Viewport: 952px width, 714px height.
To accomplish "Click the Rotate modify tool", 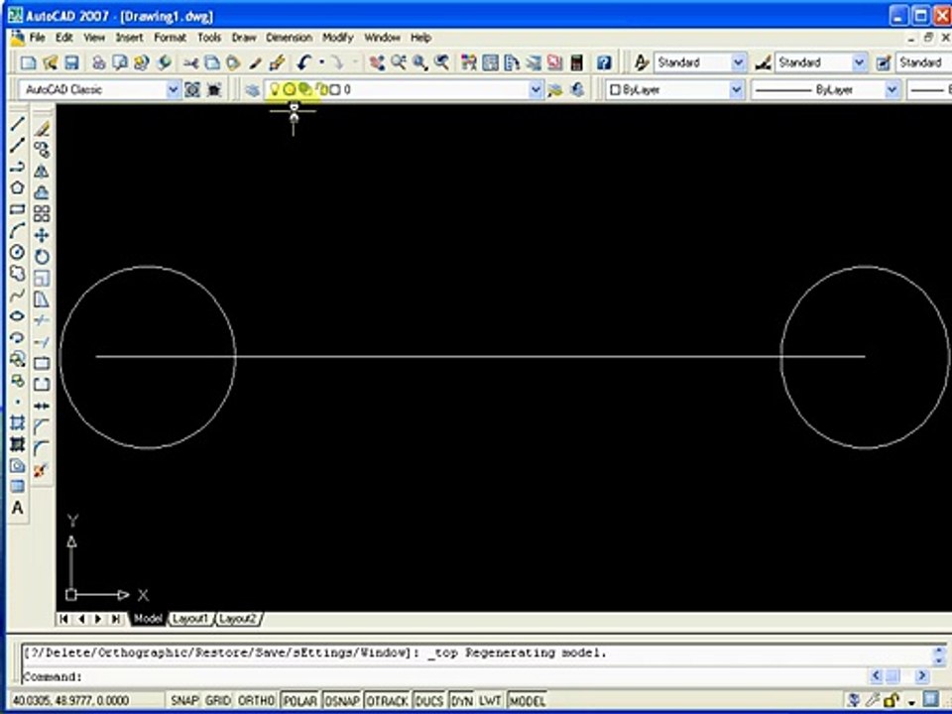I will [x=42, y=256].
